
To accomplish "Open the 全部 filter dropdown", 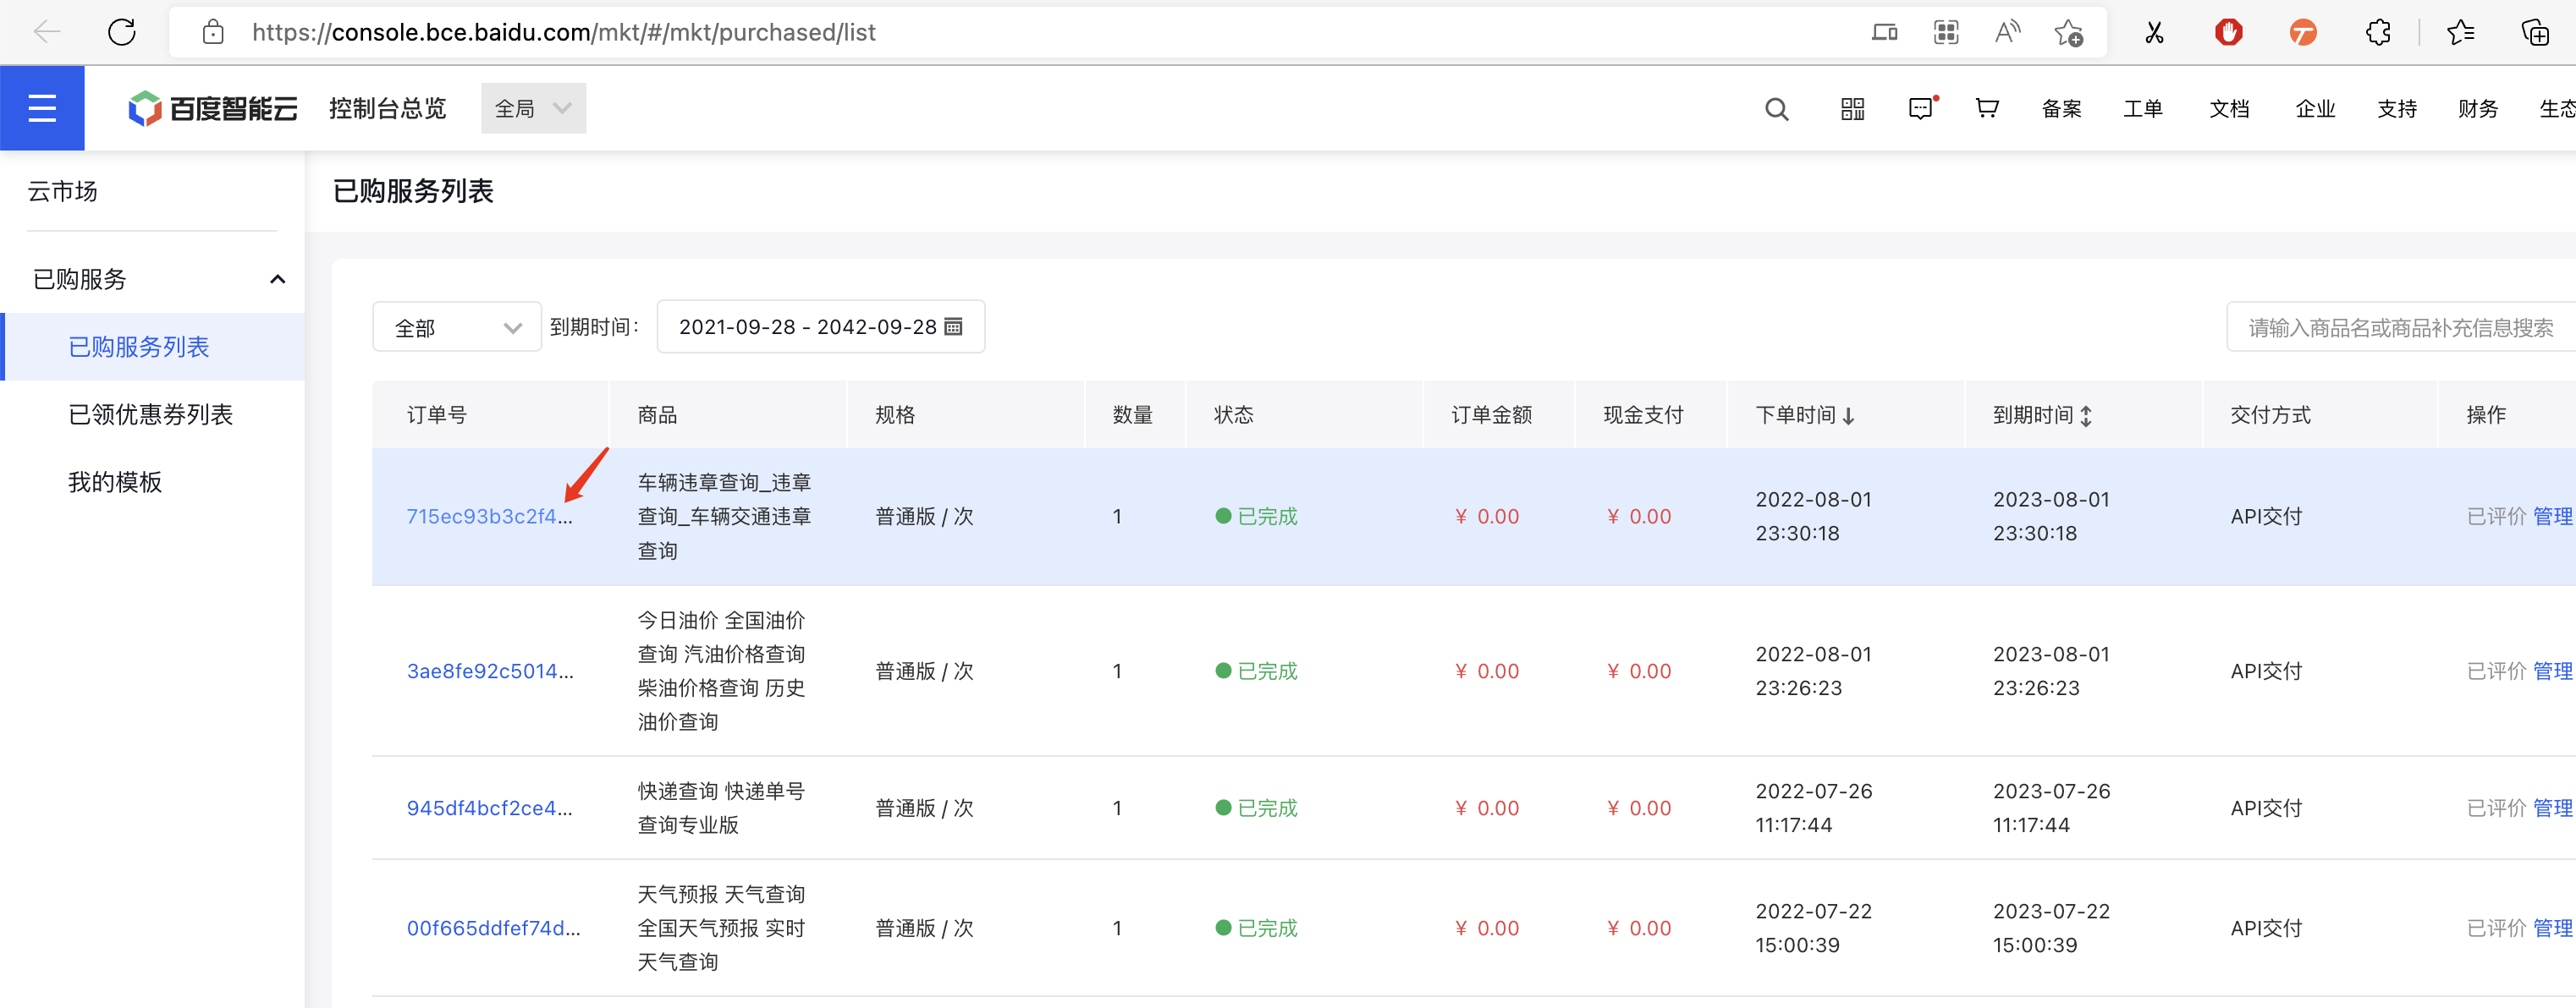I will (x=457, y=327).
